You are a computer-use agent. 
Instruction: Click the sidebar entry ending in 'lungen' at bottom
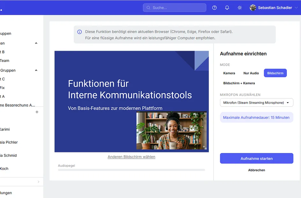(6, 193)
